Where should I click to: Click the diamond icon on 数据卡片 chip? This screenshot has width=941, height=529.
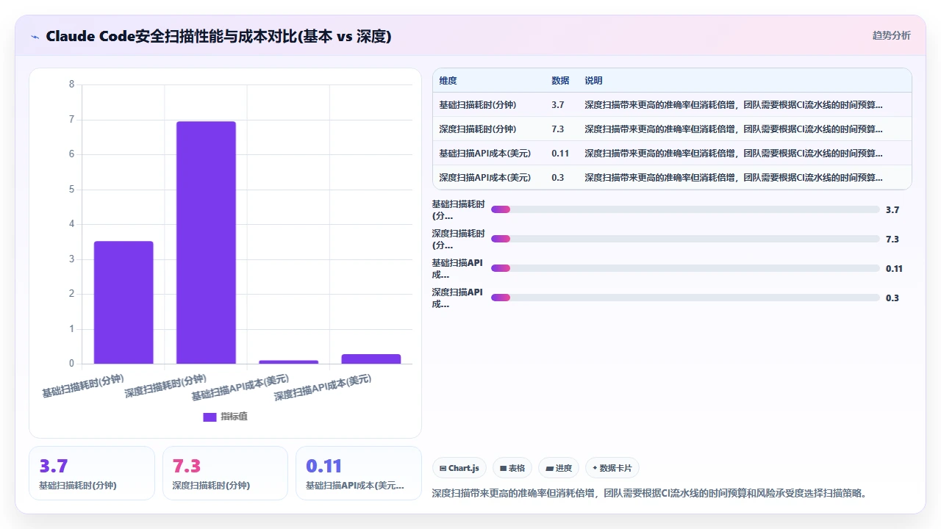595,468
